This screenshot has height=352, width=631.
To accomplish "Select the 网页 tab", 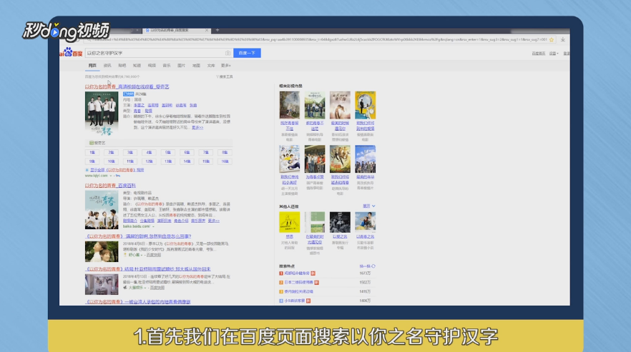I will click(92, 66).
